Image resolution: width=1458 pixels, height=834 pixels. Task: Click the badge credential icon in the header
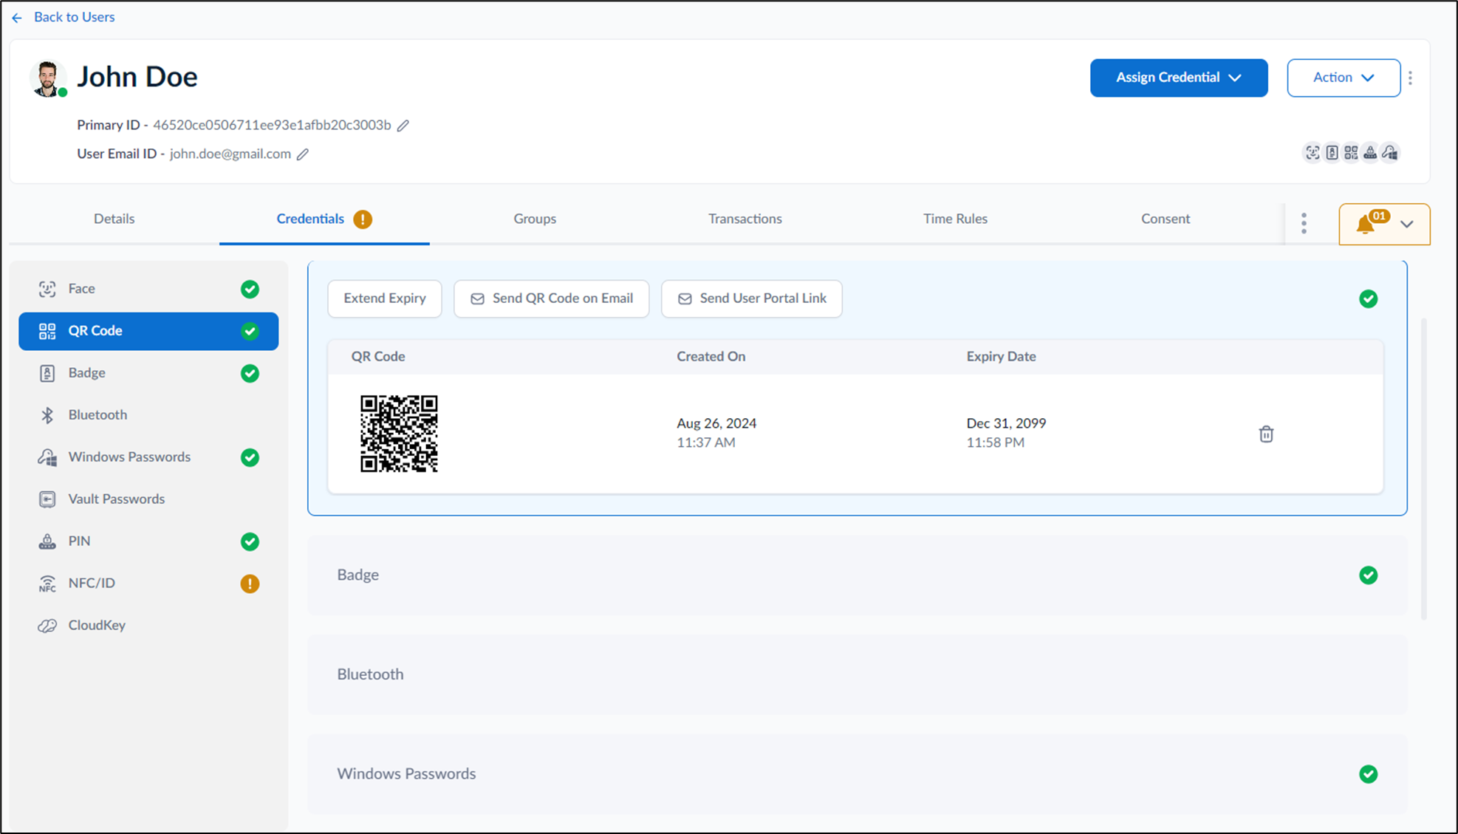[1332, 153]
